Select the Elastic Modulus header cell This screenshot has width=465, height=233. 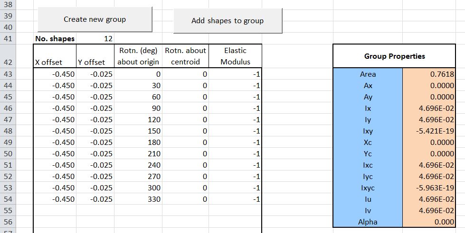[235, 56]
